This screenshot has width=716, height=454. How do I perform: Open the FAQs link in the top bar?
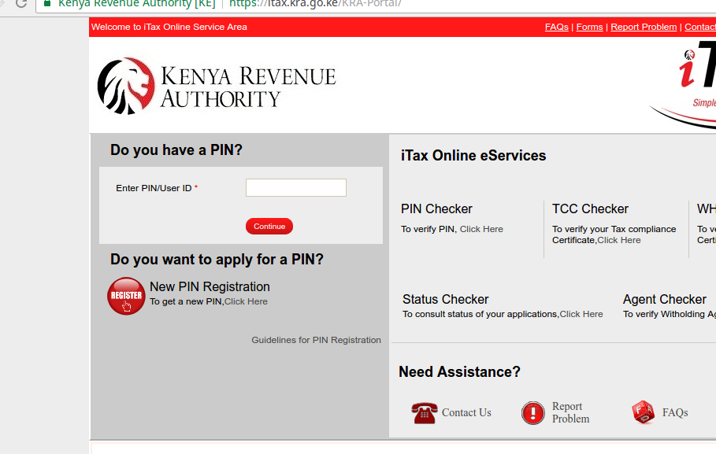(556, 26)
